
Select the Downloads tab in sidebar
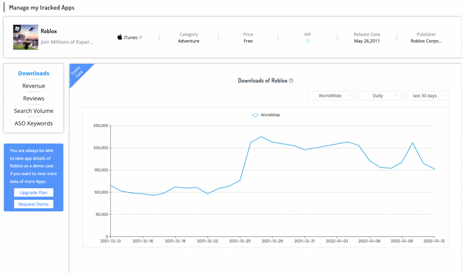tap(34, 73)
